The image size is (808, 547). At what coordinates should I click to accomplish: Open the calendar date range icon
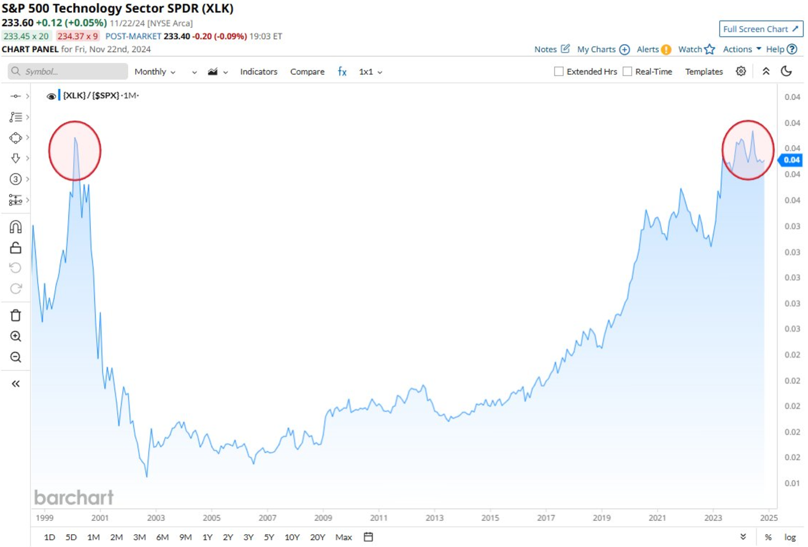(x=368, y=537)
